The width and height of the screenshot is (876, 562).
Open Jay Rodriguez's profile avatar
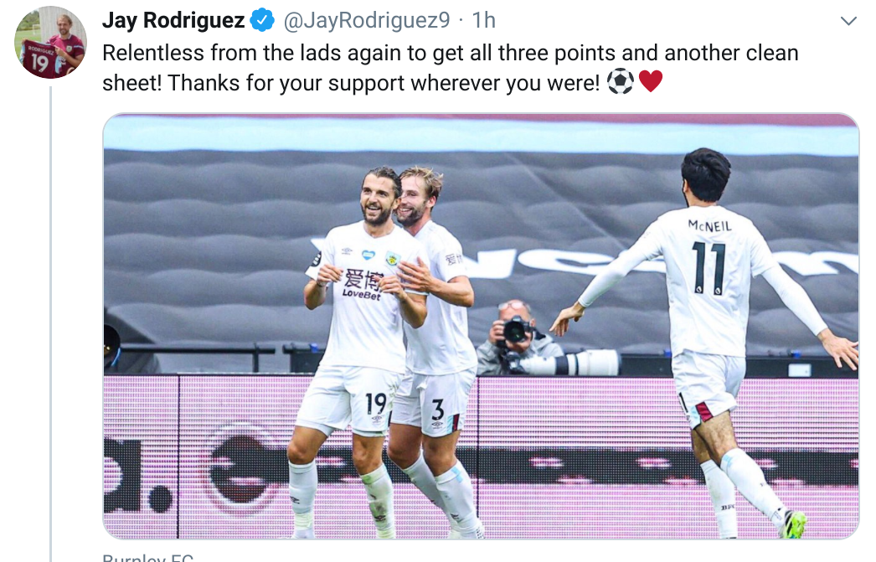tap(50, 43)
